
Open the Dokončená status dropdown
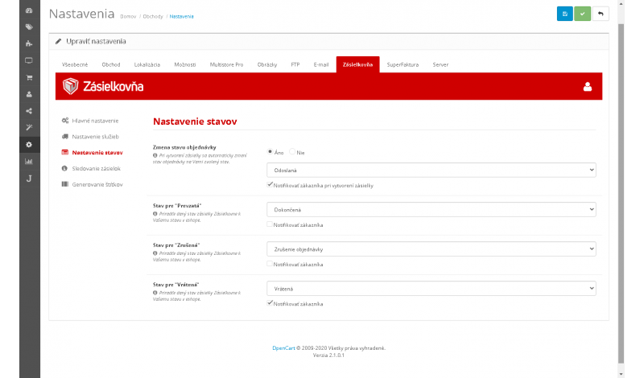point(431,209)
